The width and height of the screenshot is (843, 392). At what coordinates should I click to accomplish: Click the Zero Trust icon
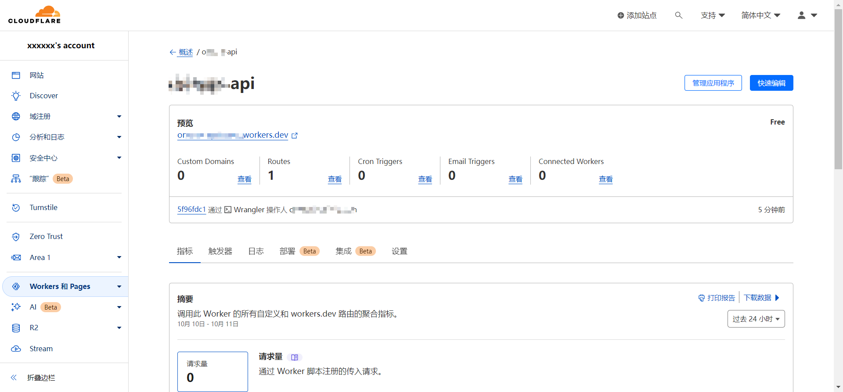click(x=16, y=237)
